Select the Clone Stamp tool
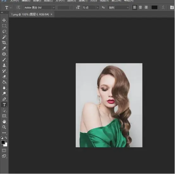The height and width of the screenshot is (174, 175). pos(4,65)
